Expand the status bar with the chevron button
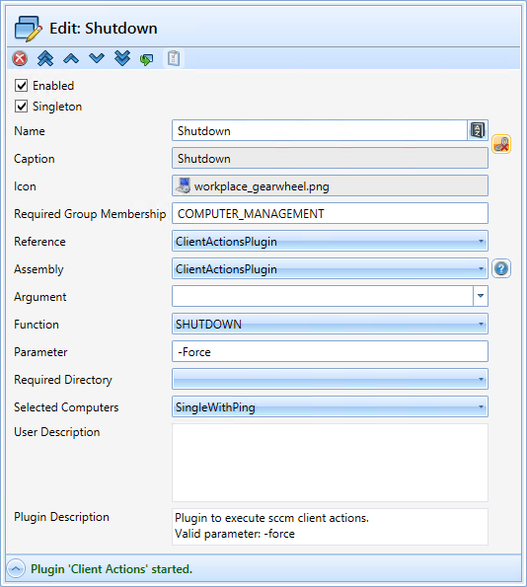The height and width of the screenshot is (587, 527). tap(16, 569)
